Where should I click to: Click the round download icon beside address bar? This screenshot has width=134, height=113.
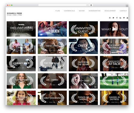pos(91,5)
